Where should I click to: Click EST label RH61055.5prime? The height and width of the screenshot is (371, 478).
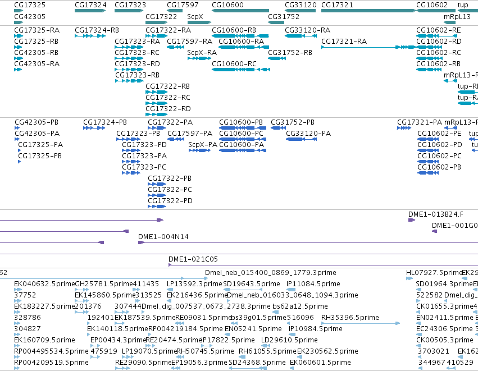268,351
